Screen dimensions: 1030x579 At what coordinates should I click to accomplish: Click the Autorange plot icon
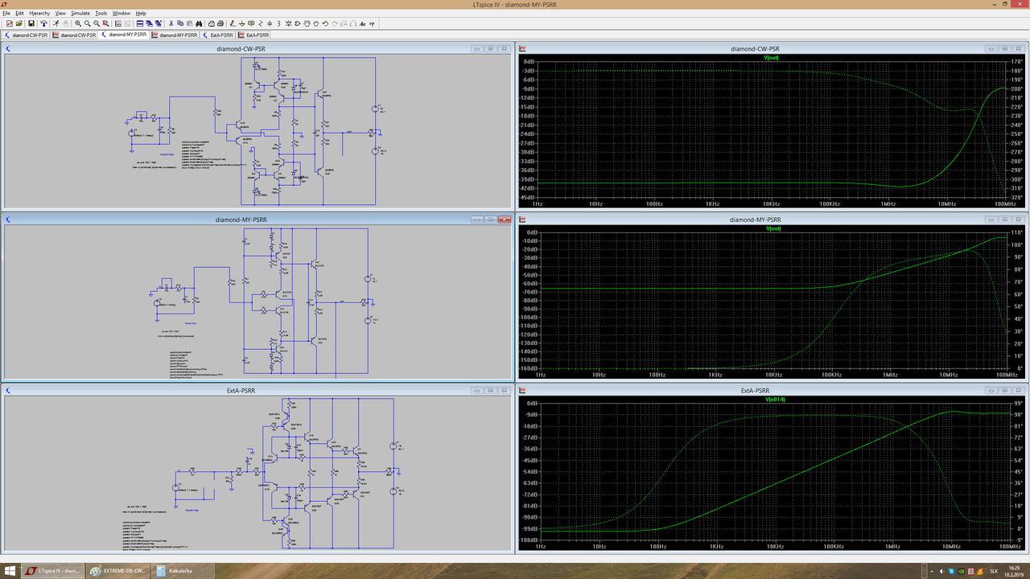[x=118, y=23]
